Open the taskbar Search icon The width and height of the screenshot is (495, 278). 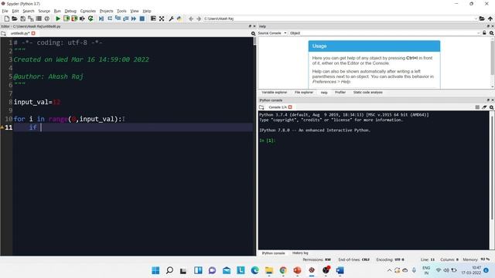coord(169,270)
